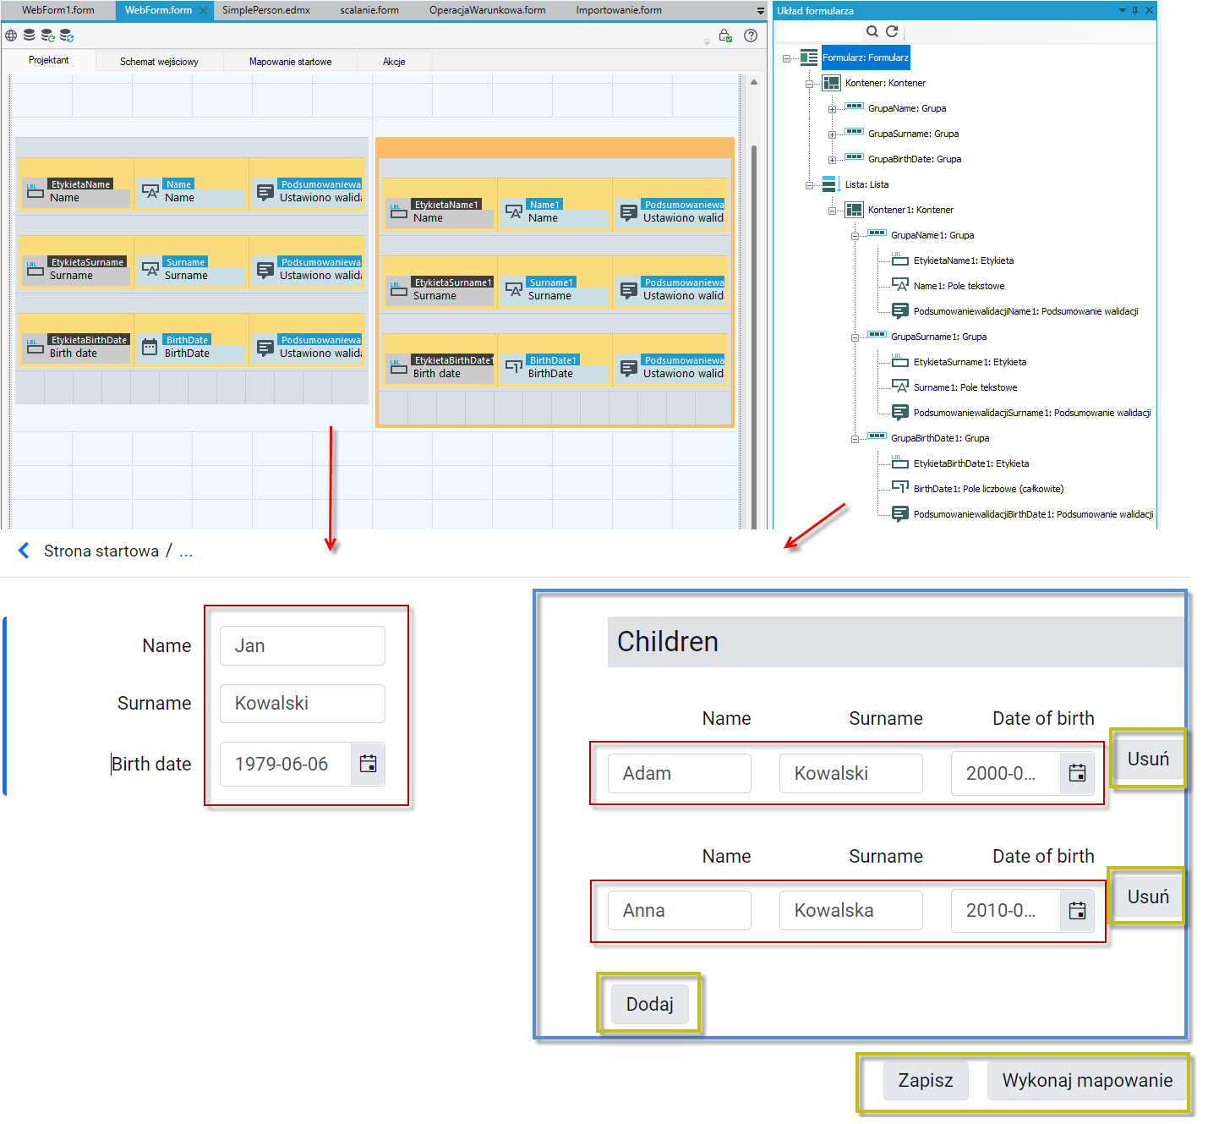Open calendar picker in Anna's row
The height and width of the screenshot is (1124, 1208).
pyautogui.click(x=1078, y=911)
